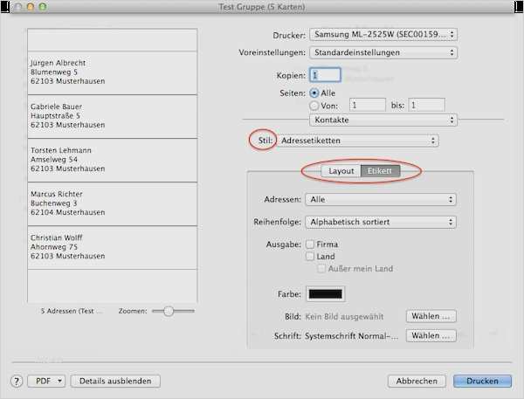This screenshot has width=524, height=399.
Task: Click Christian Wolff address label in preview
Action: coord(113,248)
